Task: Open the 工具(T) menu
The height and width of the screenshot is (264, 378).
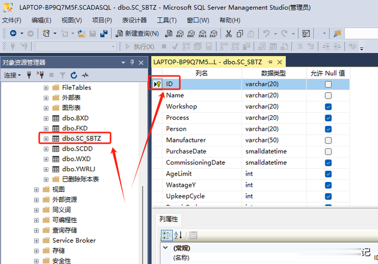Action: [167, 20]
